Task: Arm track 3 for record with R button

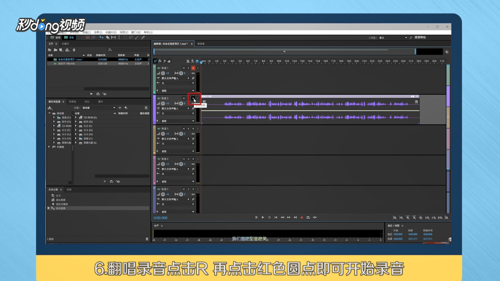Action: 193,128
